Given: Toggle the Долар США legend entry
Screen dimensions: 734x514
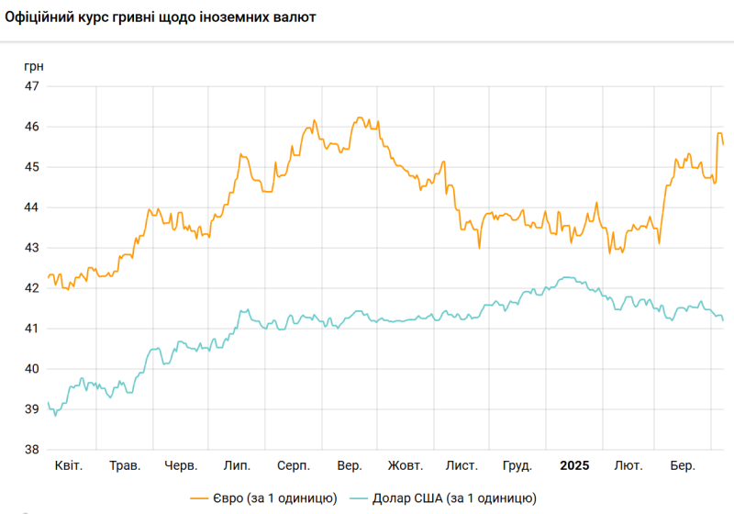Looking at the screenshot, I should [x=466, y=497].
